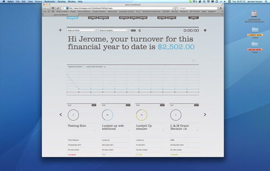
Task: Open the Safari File menu
Action: [18, 1]
